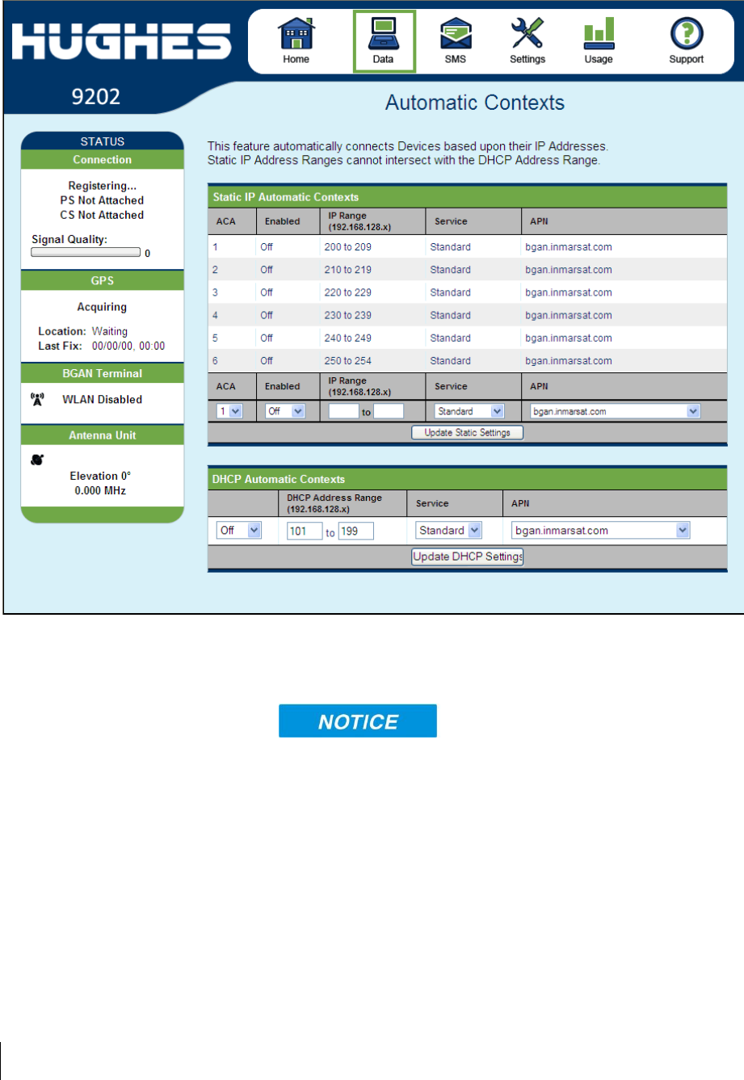Click 'PS Not Attached' status text
The width and height of the screenshot is (744, 1080).
pos(102,200)
